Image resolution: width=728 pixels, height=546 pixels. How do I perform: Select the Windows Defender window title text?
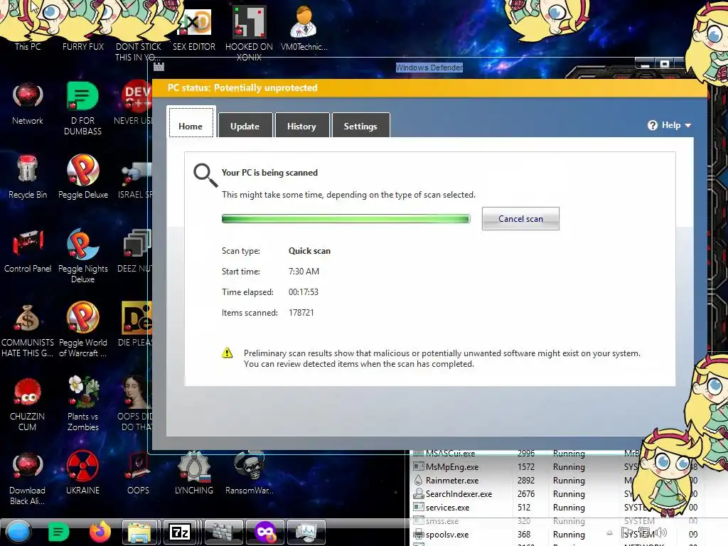tap(429, 68)
